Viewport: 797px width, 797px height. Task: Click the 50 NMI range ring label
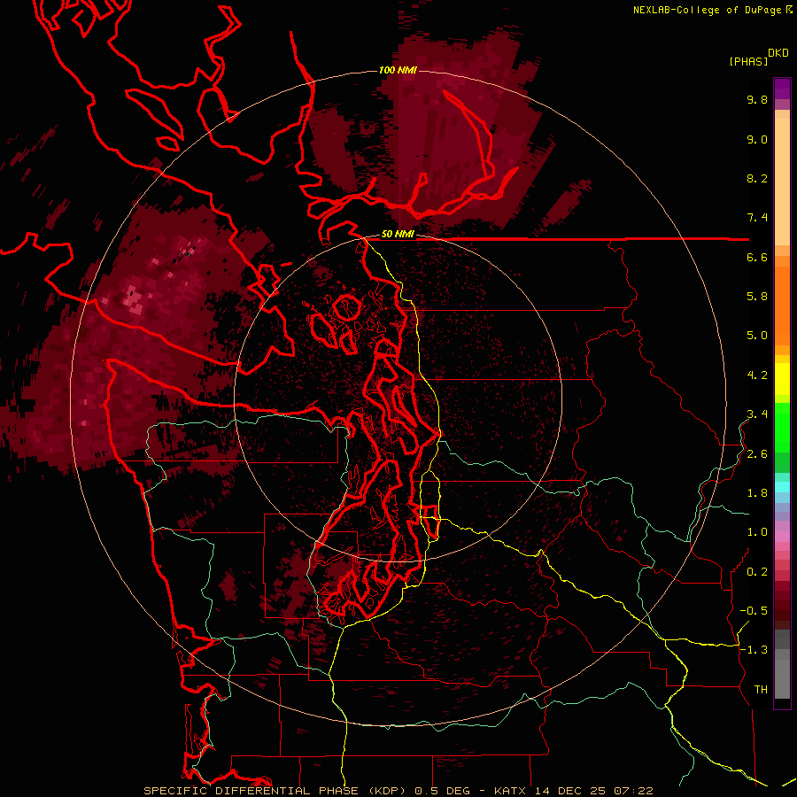398,235
